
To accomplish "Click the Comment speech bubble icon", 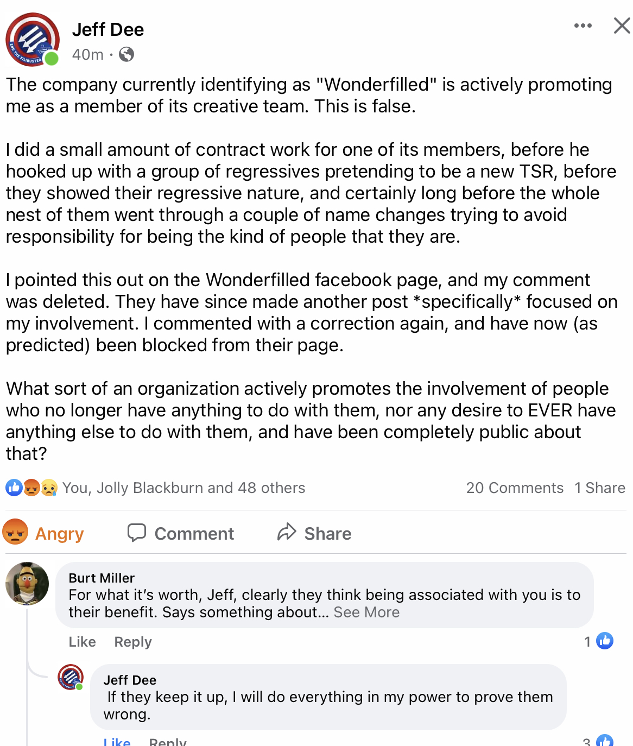I will coord(137,533).
